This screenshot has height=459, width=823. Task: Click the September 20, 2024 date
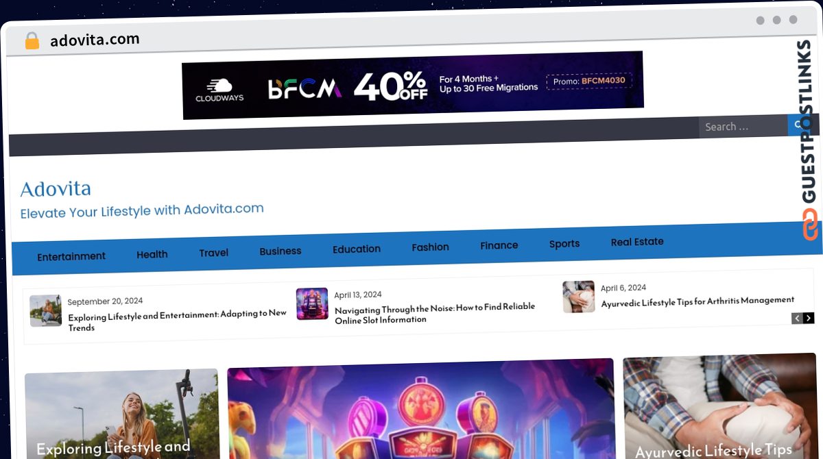[x=105, y=301]
